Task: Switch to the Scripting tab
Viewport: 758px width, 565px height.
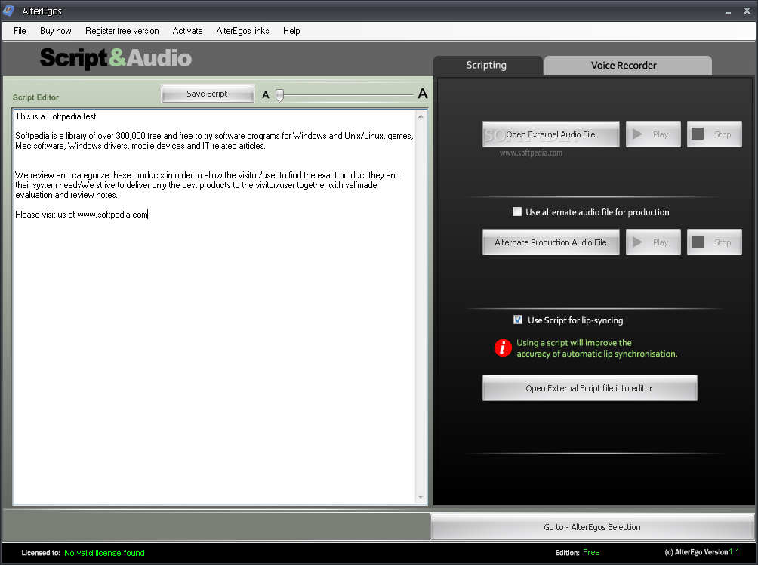Action: click(x=487, y=65)
